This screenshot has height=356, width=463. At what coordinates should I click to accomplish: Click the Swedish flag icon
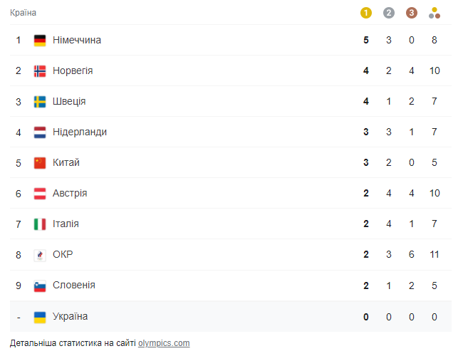pyautogui.click(x=40, y=102)
